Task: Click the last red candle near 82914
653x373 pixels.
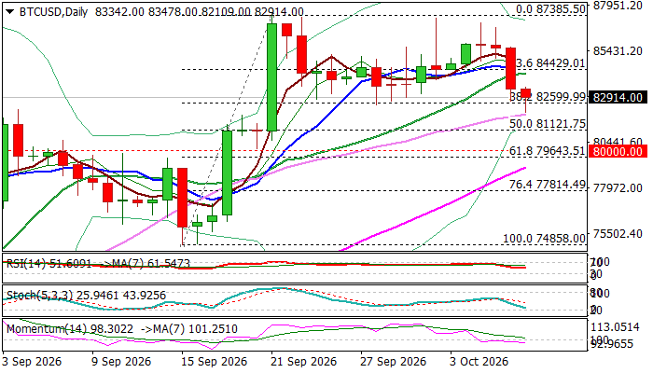Action: 526,93
